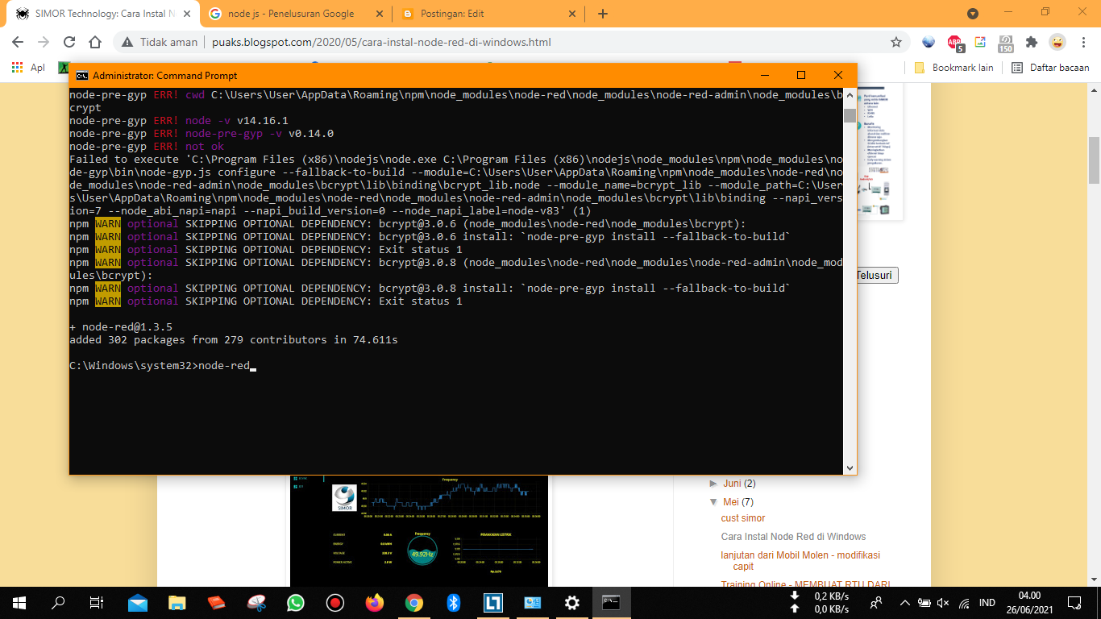The width and height of the screenshot is (1101, 619).
Task: Open the extension showing badge 150
Action: [1005, 44]
